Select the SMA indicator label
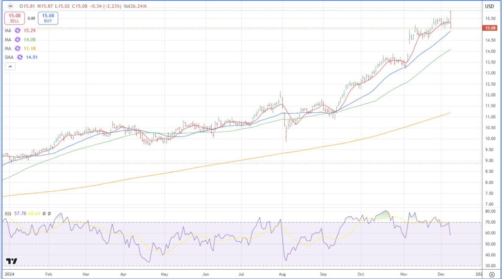 [9, 57]
